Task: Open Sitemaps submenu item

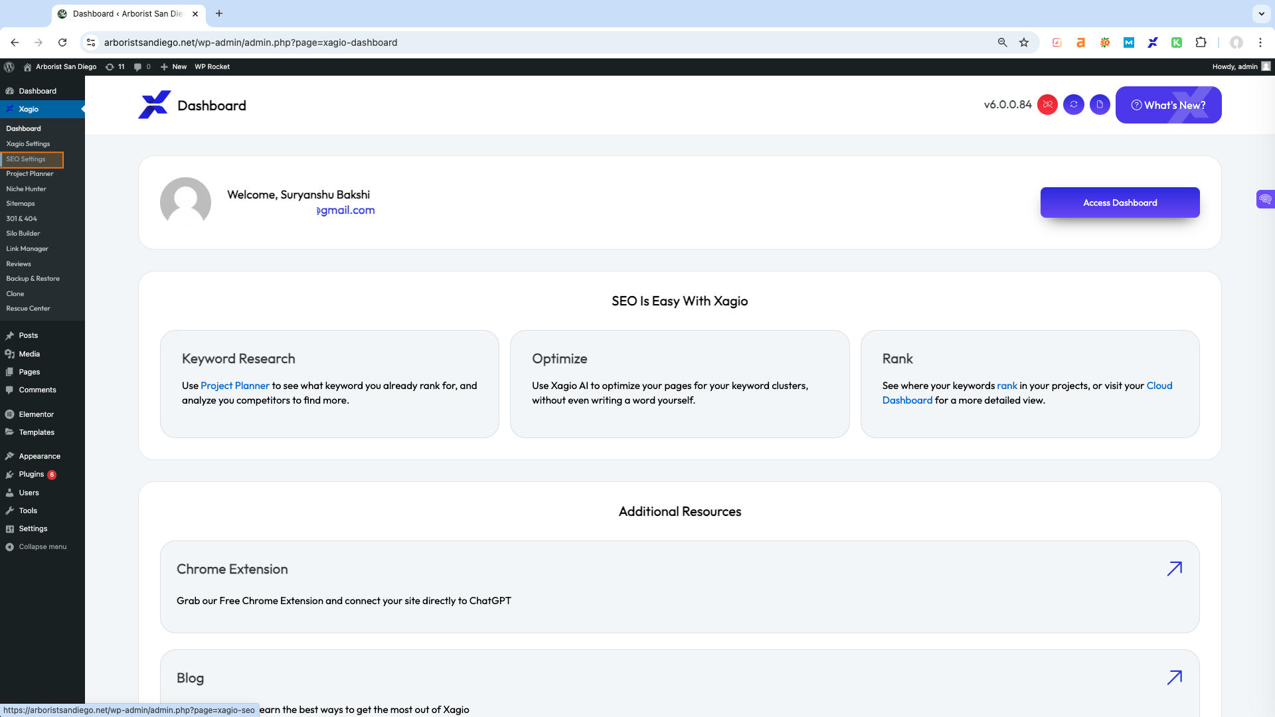Action: [x=21, y=204]
